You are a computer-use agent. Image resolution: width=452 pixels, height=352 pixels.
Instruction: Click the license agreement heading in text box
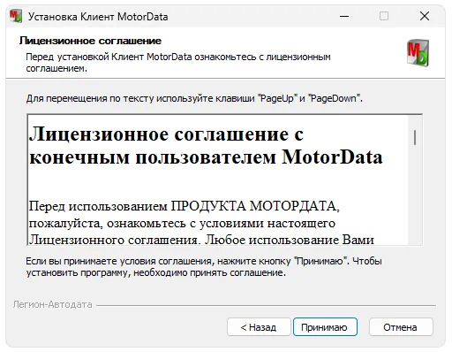coord(206,146)
